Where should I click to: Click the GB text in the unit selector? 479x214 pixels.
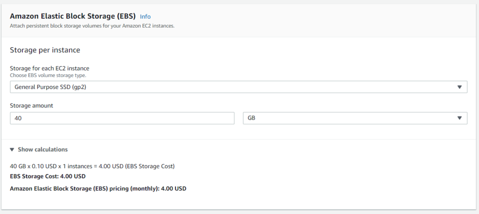(251, 118)
